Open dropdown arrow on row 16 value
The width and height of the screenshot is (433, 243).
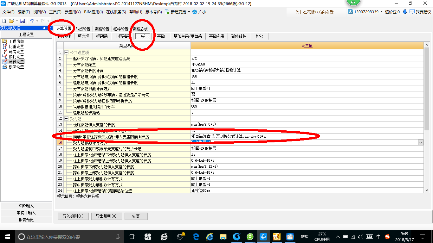pyautogui.click(x=421, y=143)
